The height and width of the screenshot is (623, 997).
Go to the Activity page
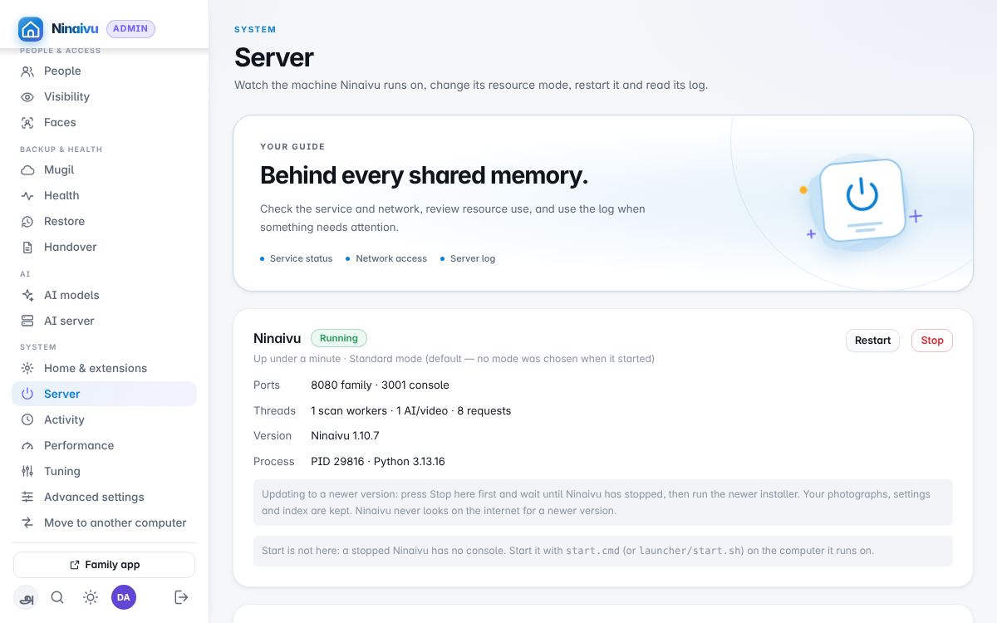coord(104,419)
